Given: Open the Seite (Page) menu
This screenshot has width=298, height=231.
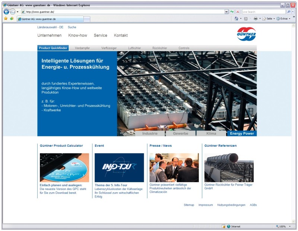Looking at the screenshot, I should click(269, 19).
